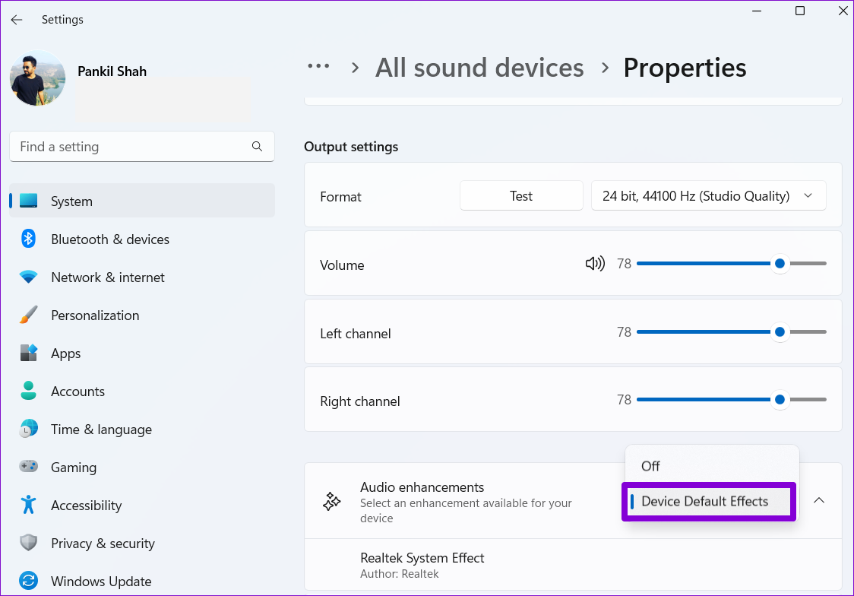
Task: Open Accessibility settings
Action: (86, 506)
